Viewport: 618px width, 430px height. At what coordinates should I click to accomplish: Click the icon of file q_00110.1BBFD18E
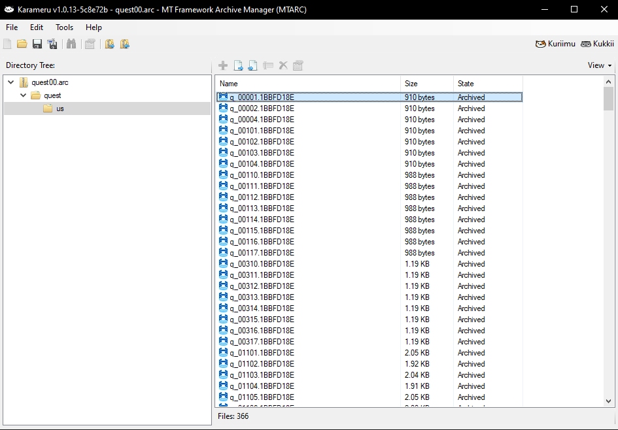click(x=224, y=175)
